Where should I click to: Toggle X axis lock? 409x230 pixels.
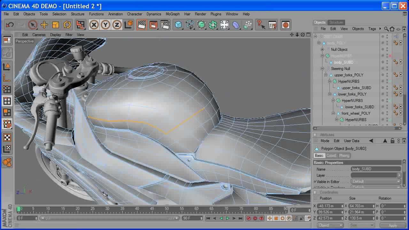point(94,25)
